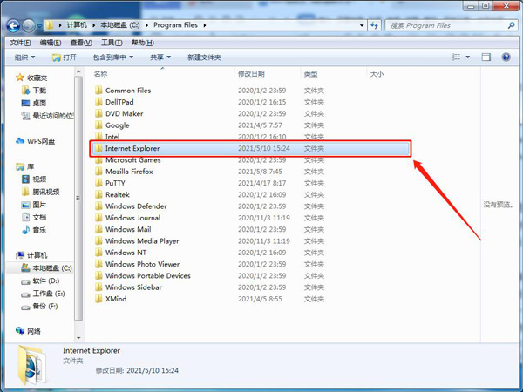Sort by the 名称 column header
Image resolution: width=523 pixels, height=392 pixels.
pos(101,74)
